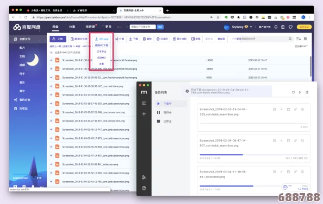Choose 启动MO in MO app menu

point(102,58)
